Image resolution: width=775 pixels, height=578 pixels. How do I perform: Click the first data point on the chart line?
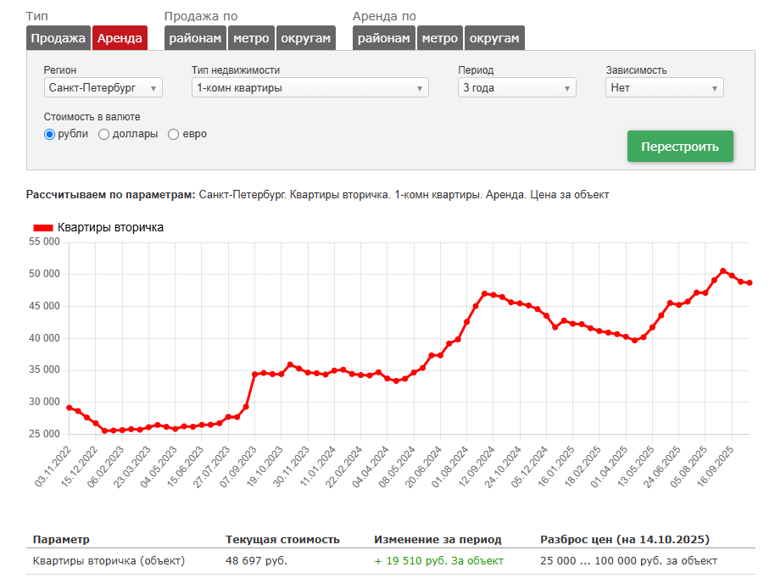pos(70,408)
